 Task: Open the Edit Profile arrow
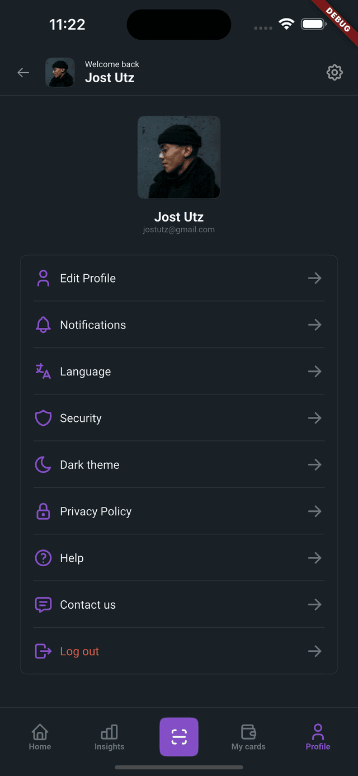pos(315,278)
